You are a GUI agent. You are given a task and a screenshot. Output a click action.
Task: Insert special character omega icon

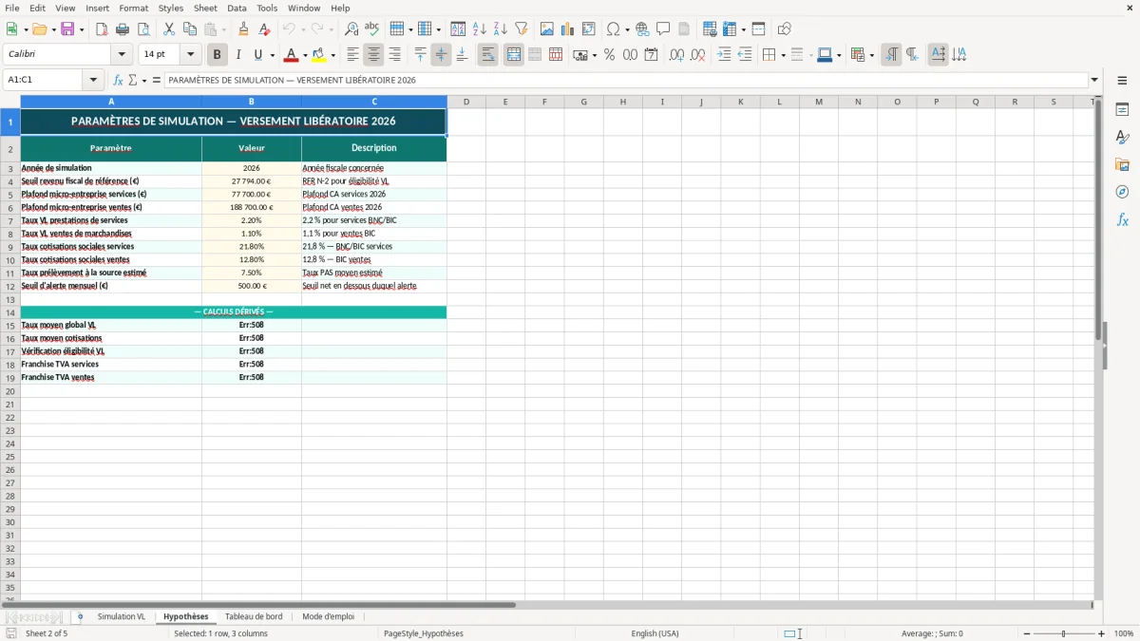coord(614,29)
